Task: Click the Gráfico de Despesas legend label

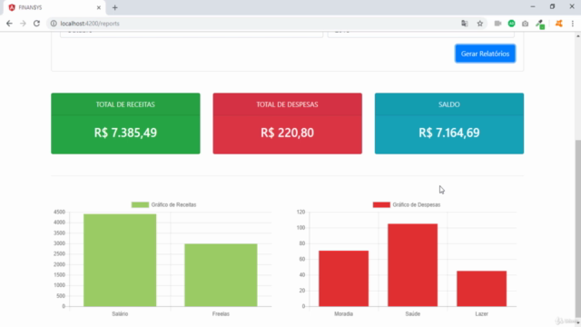Action: [x=417, y=204]
